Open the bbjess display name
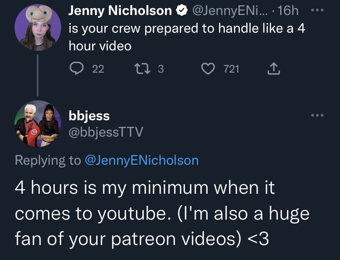Viewport: 340px width, 260px height. click(x=89, y=116)
